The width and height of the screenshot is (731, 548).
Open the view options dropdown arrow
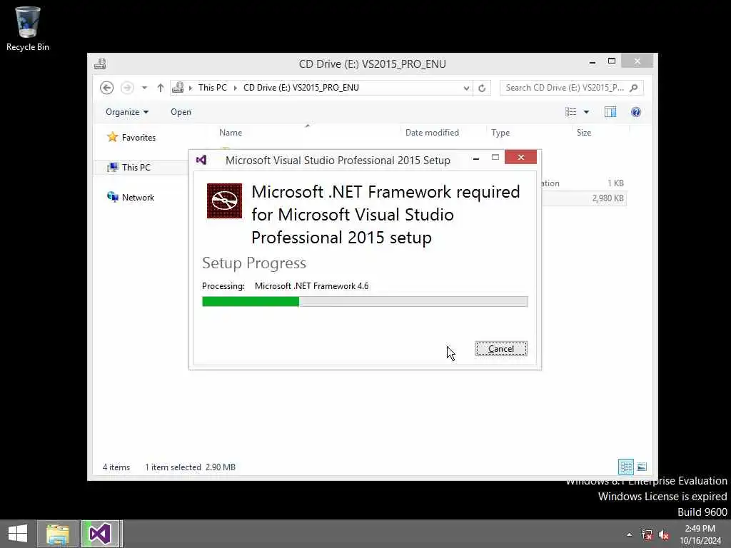[587, 112]
